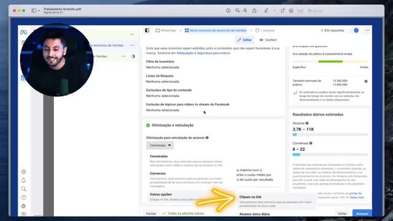The height and width of the screenshot is (221, 393).
Task: Click Resultados diários estimados heading
Action: (x=318, y=114)
